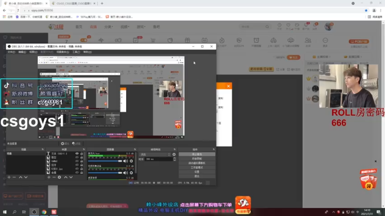Open the scene transition type dropdown
The height and width of the screenshot is (216, 385).
click(x=155, y=155)
